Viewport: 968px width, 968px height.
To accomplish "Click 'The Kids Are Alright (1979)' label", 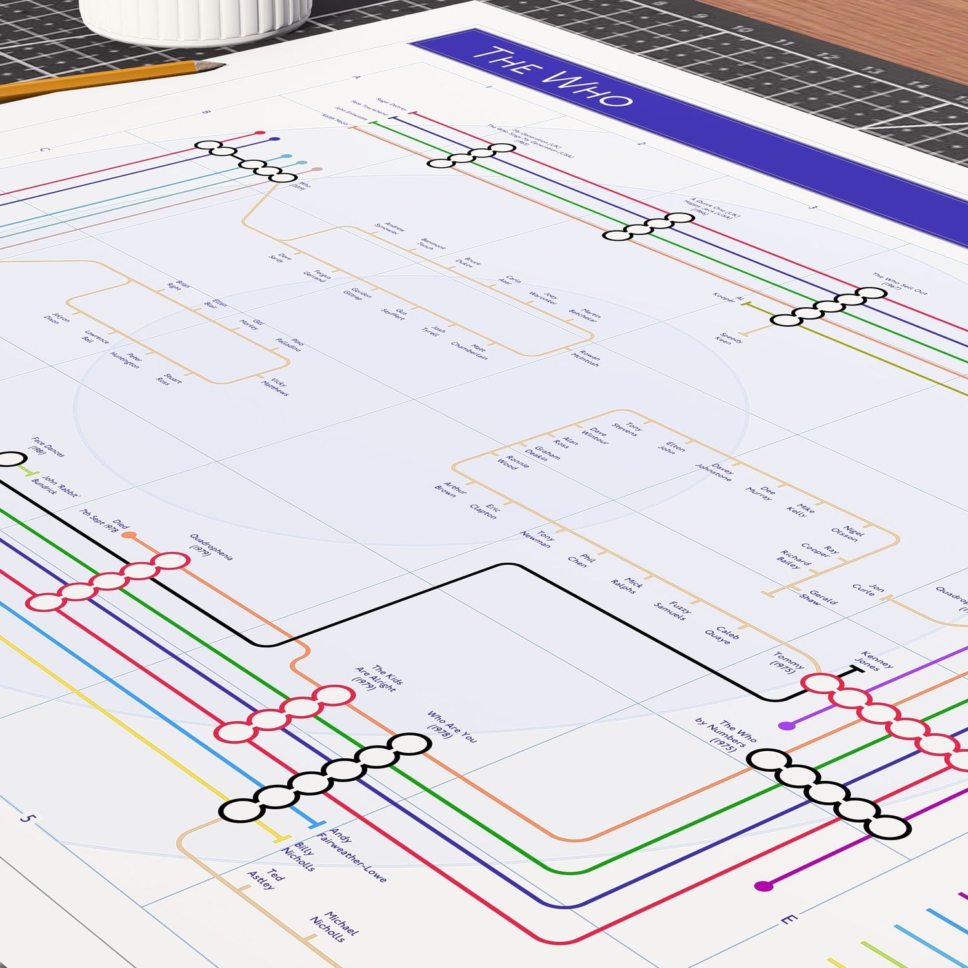I will click(378, 678).
